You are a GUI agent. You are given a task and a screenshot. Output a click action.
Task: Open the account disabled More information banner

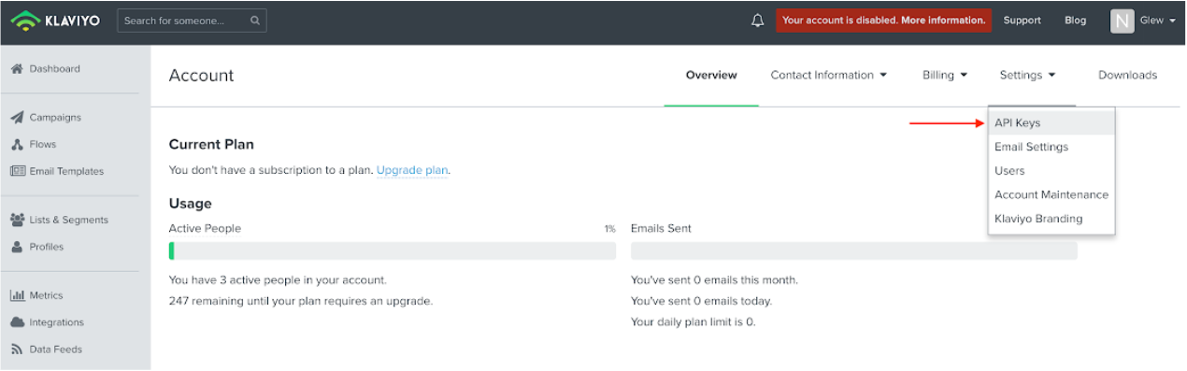[x=883, y=21]
